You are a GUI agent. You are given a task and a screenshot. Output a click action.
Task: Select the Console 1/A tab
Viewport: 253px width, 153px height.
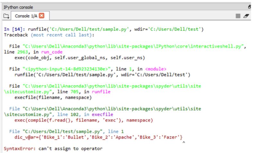tap(30, 16)
